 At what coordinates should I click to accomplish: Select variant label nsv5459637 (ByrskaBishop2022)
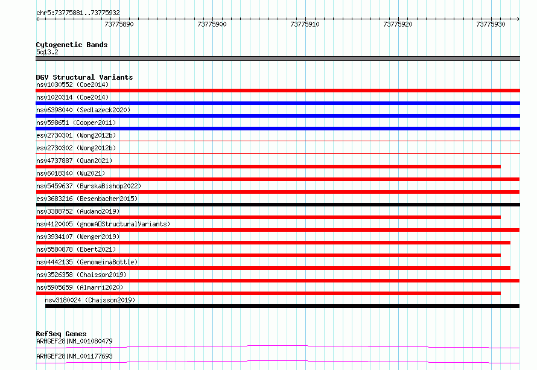point(89,186)
